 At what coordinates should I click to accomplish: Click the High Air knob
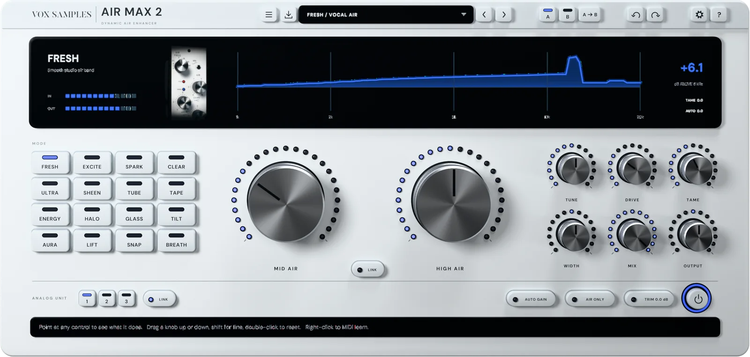450,201
